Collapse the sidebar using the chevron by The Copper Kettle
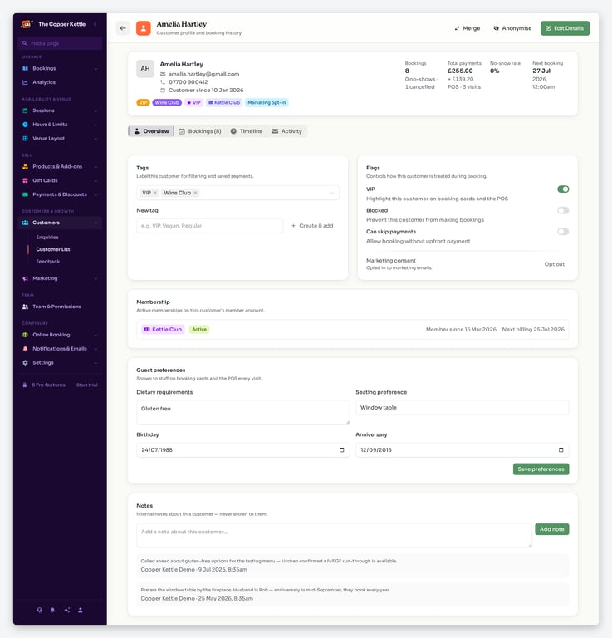Screen dimensions: 612x638 pos(95,24)
